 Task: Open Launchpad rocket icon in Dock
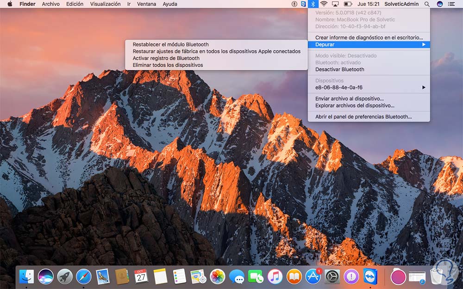click(65, 277)
